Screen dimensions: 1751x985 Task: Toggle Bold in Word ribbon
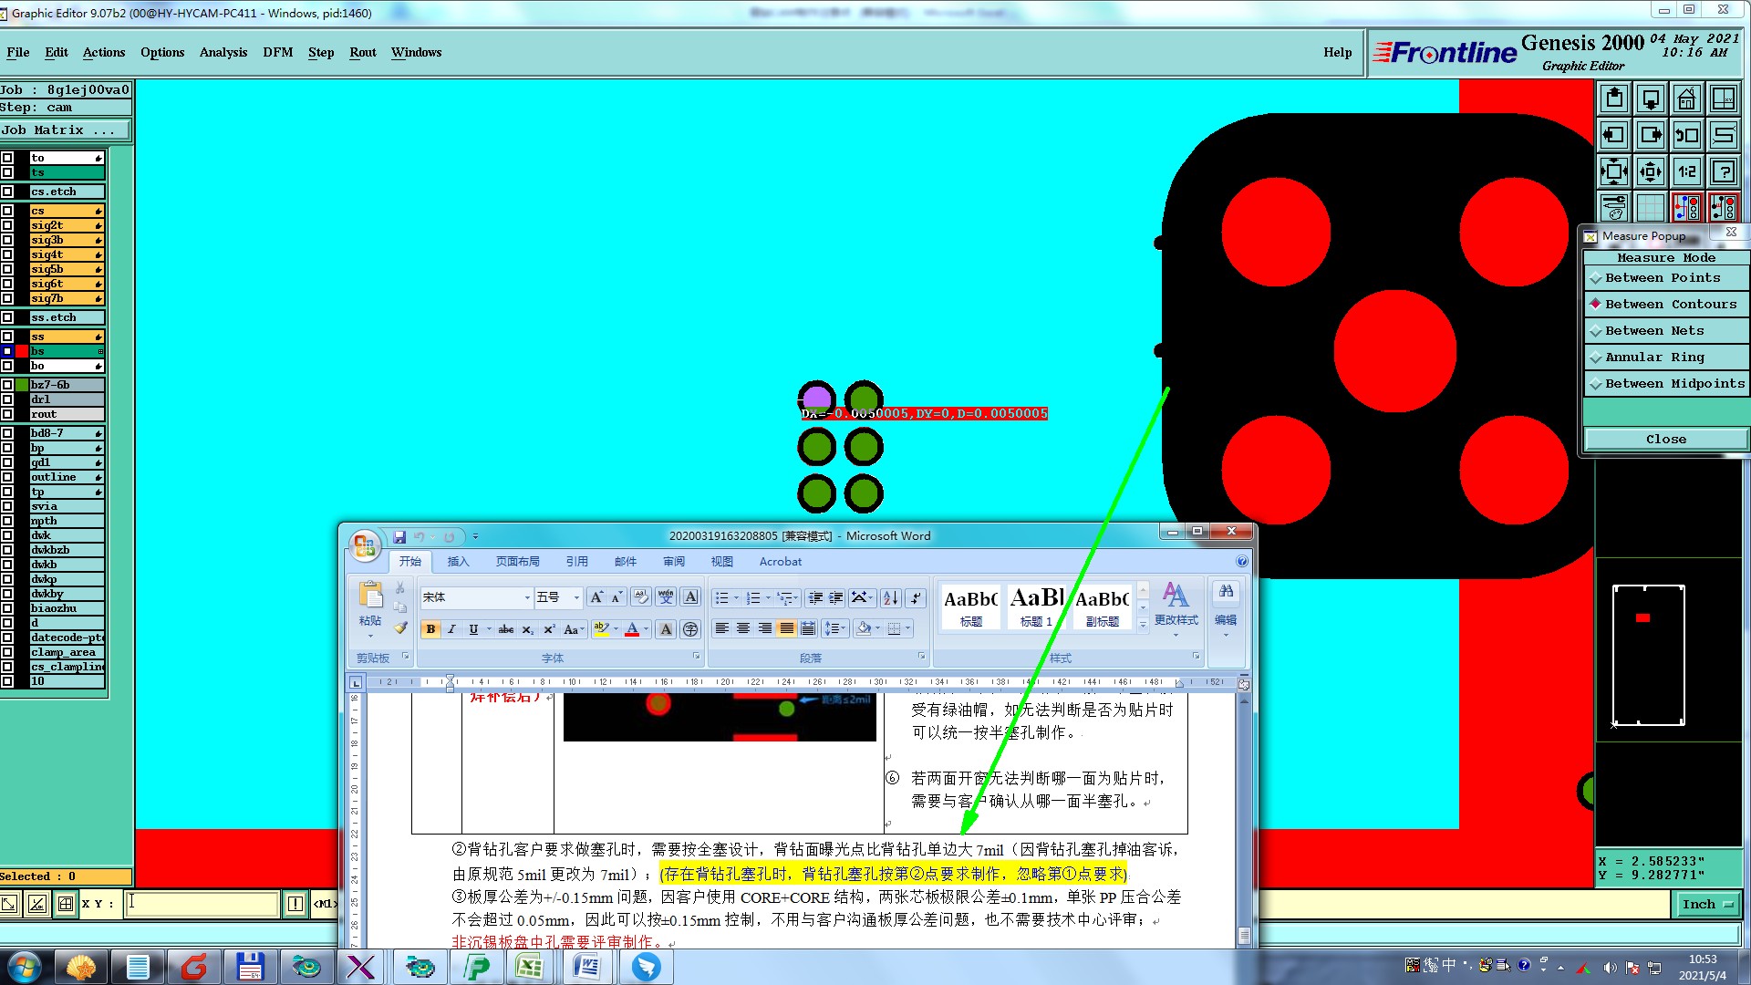tap(430, 629)
